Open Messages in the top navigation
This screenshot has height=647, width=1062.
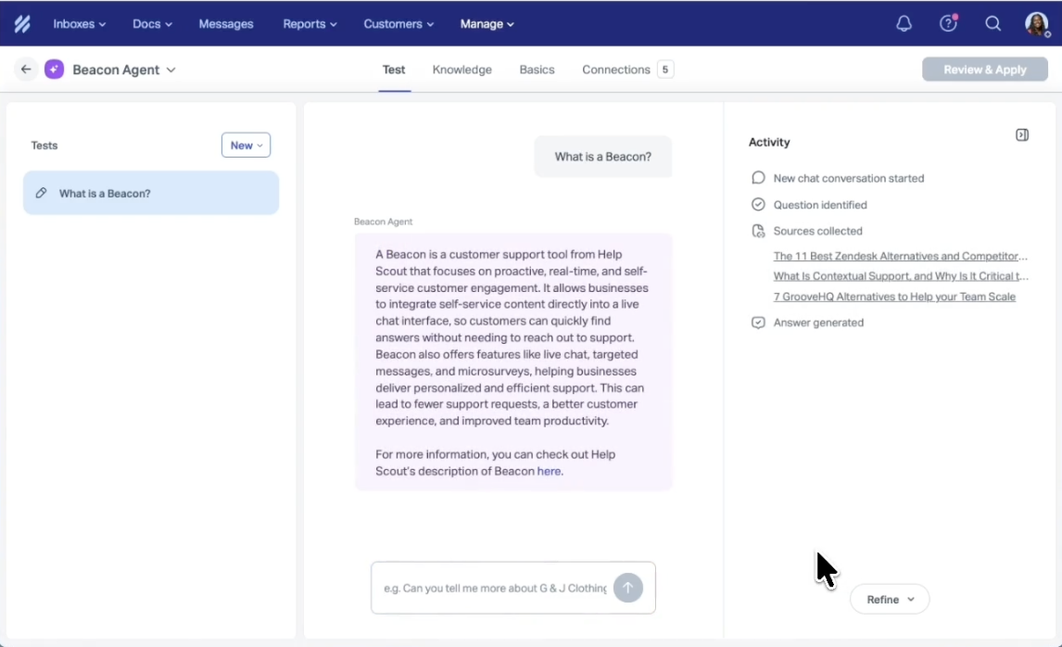click(225, 24)
